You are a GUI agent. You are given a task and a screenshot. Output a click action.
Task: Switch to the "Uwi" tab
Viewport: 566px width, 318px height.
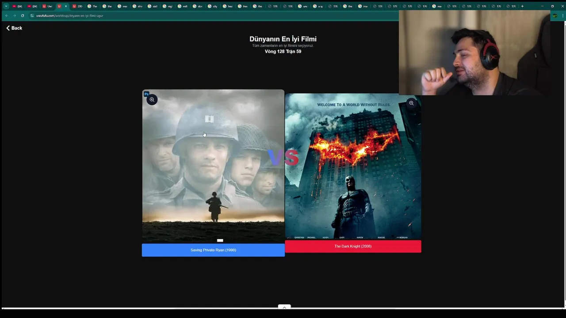(47, 6)
